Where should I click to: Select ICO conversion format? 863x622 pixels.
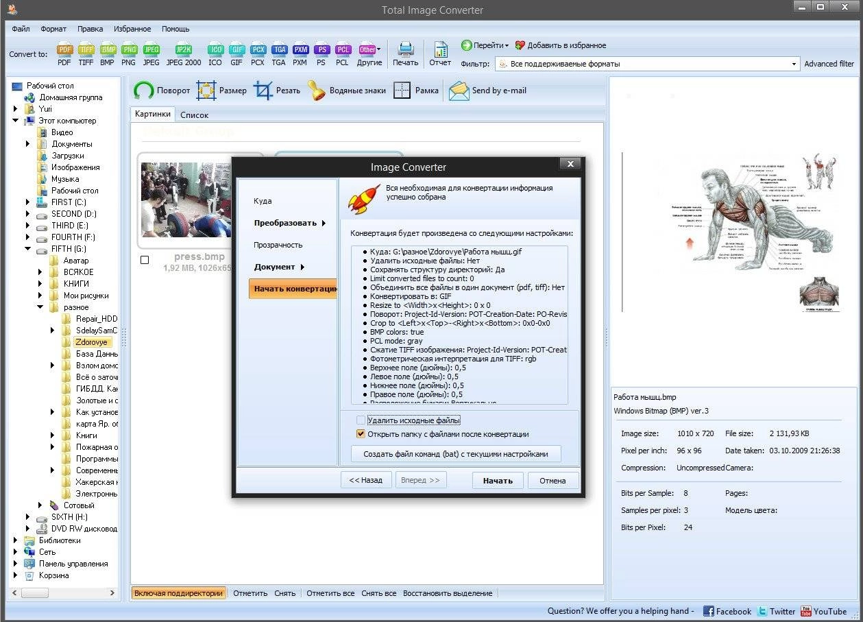point(215,55)
